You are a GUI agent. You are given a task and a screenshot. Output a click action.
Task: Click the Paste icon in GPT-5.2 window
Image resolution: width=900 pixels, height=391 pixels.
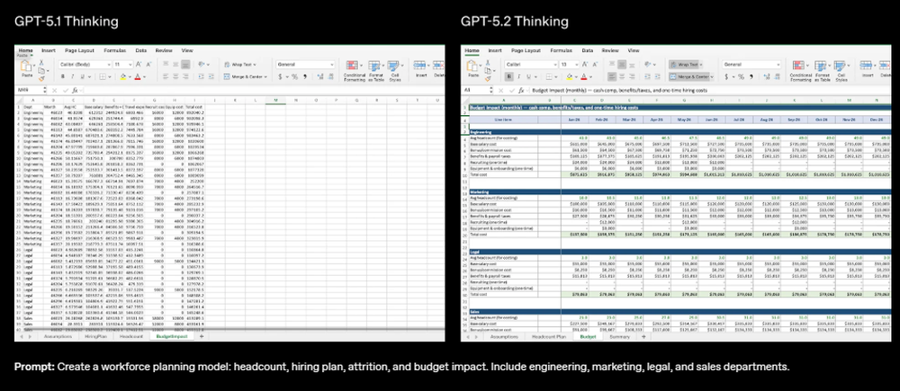pyautogui.click(x=473, y=67)
